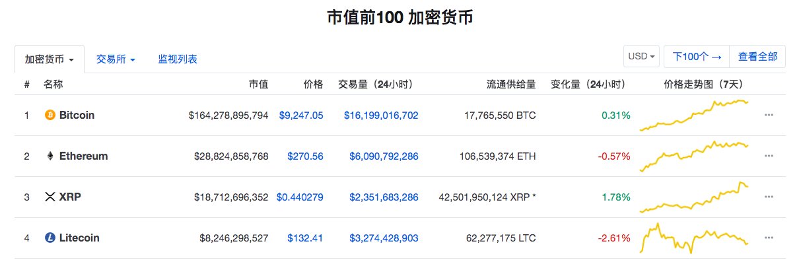The image size is (801, 260).
Task: Open the more-options dots for Ethereum row
Action: point(769,156)
